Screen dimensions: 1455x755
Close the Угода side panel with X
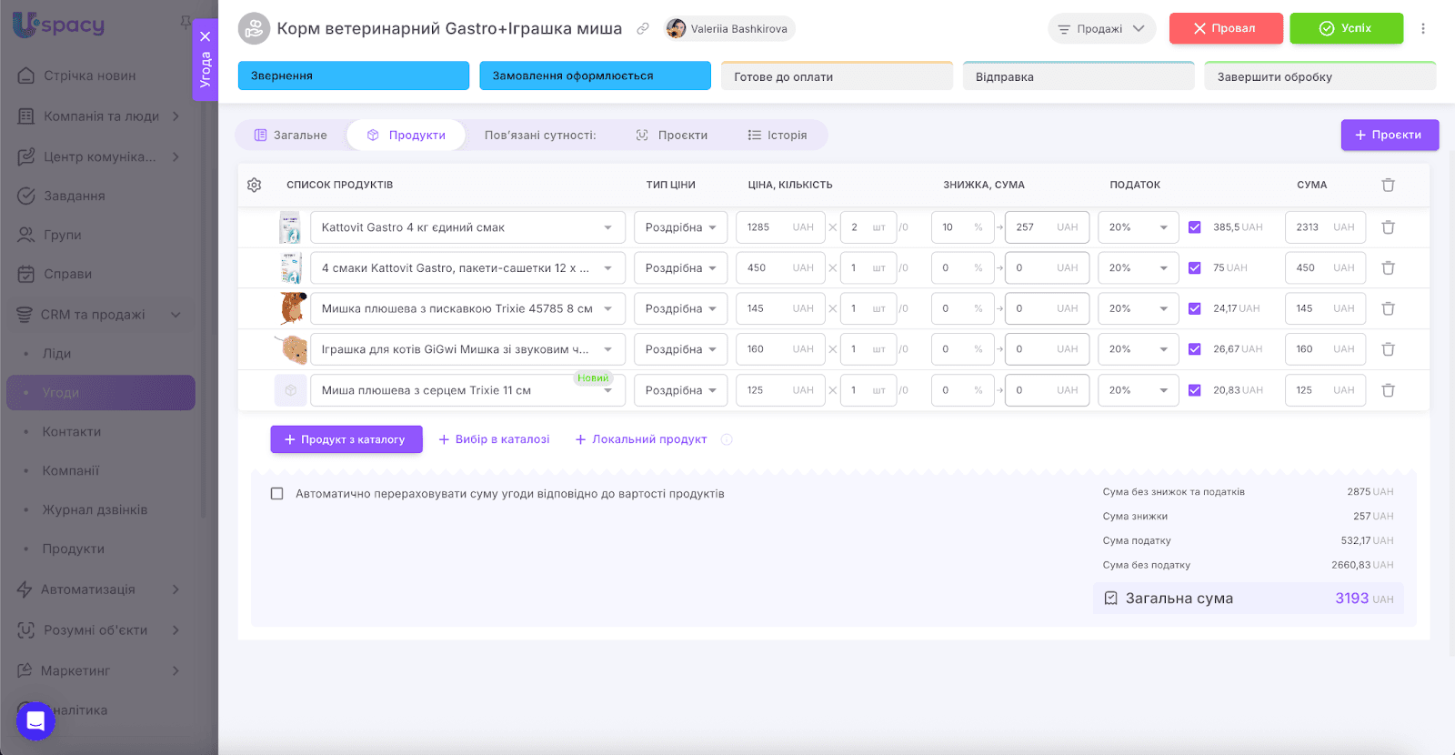coord(206,36)
